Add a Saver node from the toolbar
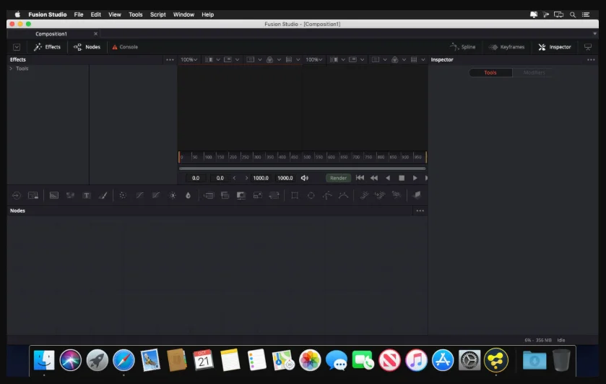Image resolution: width=606 pixels, height=384 pixels. 33,195
